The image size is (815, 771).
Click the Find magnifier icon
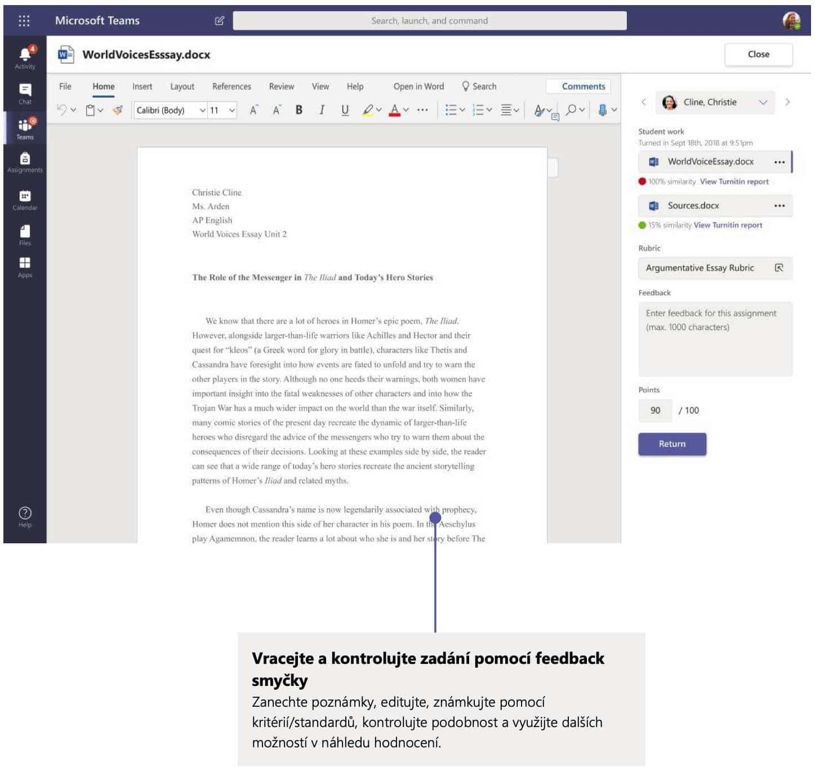(x=572, y=110)
